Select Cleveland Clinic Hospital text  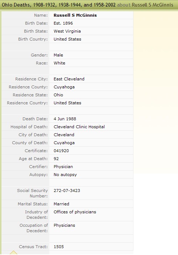(x=79, y=127)
